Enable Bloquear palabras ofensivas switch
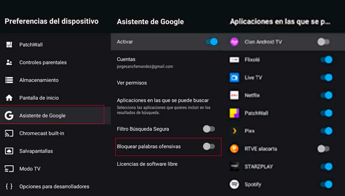The width and height of the screenshot is (345, 196). (x=209, y=146)
